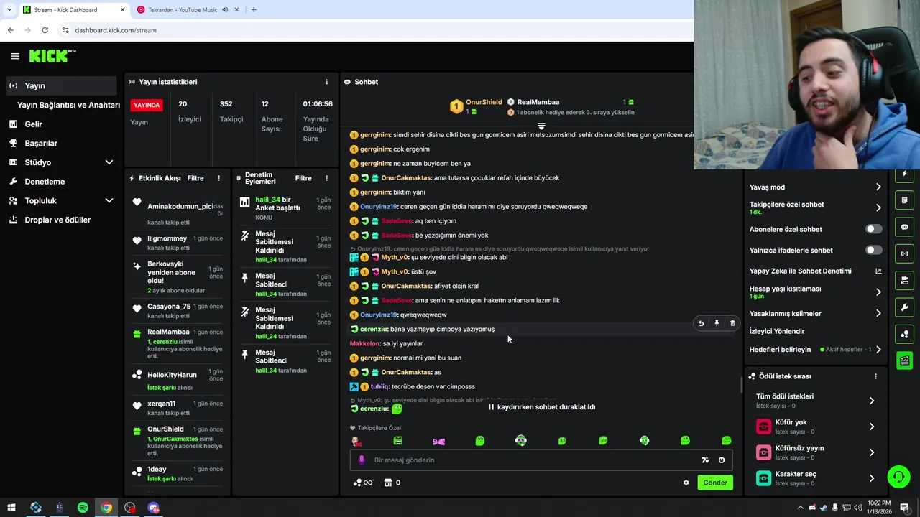The image size is (920, 517).
Task: Open the Gelir sidebar item
Action: [x=60, y=124]
